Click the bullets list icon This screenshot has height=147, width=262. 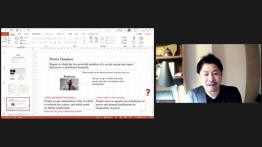click(x=66, y=39)
